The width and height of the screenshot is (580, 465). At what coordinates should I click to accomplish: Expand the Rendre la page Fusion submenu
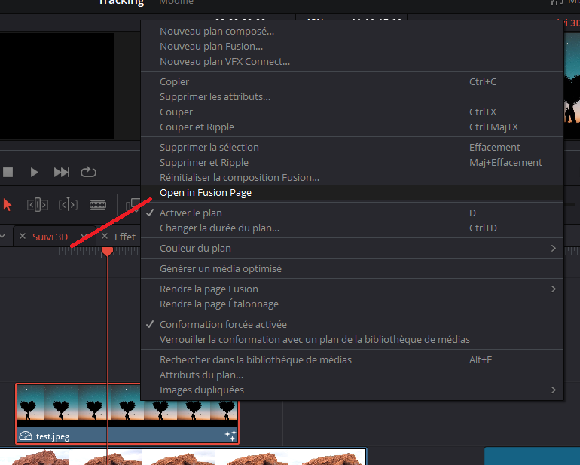(x=352, y=289)
